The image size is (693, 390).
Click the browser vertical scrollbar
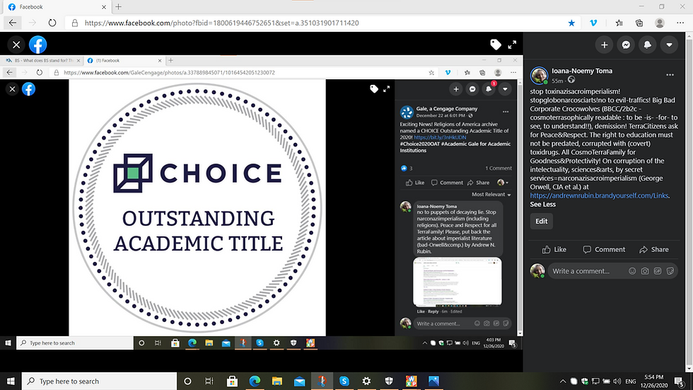click(x=689, y=202)
